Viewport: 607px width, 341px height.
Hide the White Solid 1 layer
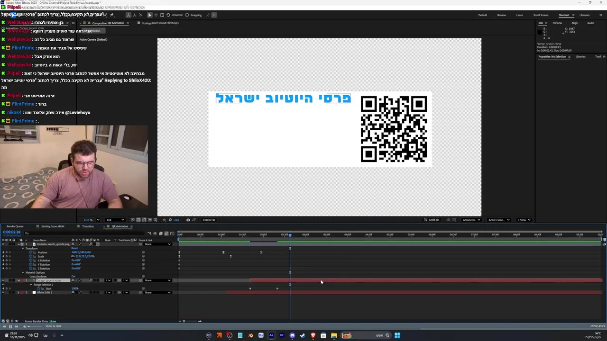pos(3,293)
